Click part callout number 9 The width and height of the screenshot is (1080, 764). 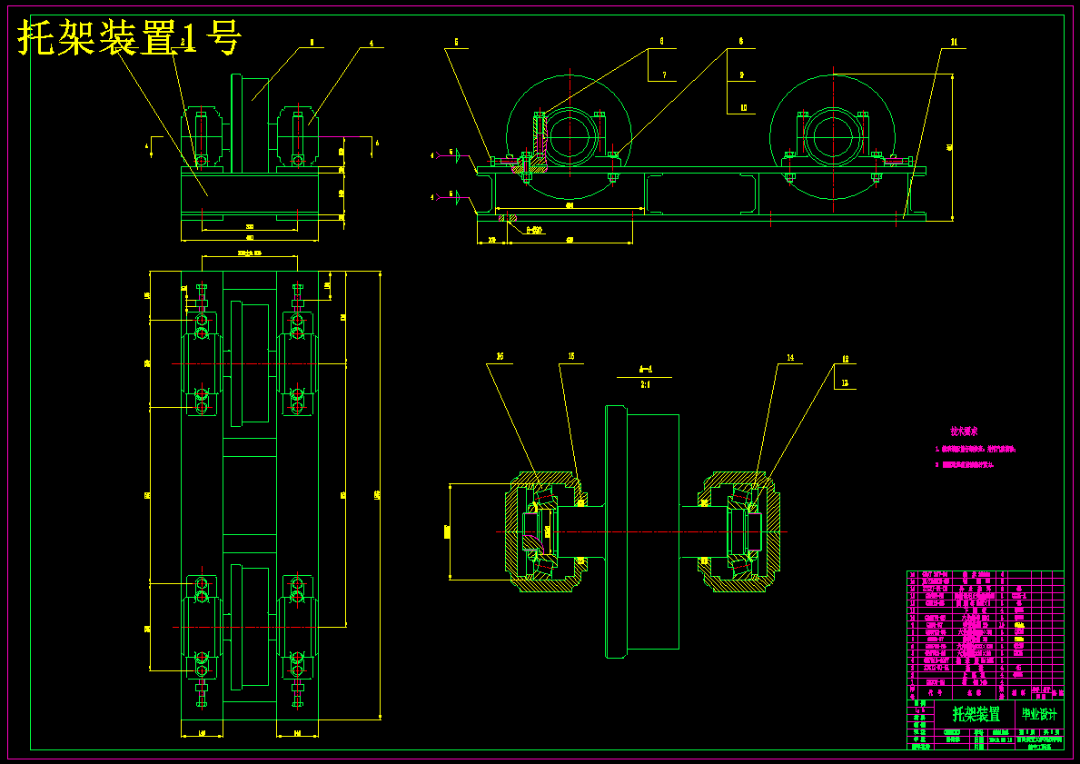742,75
